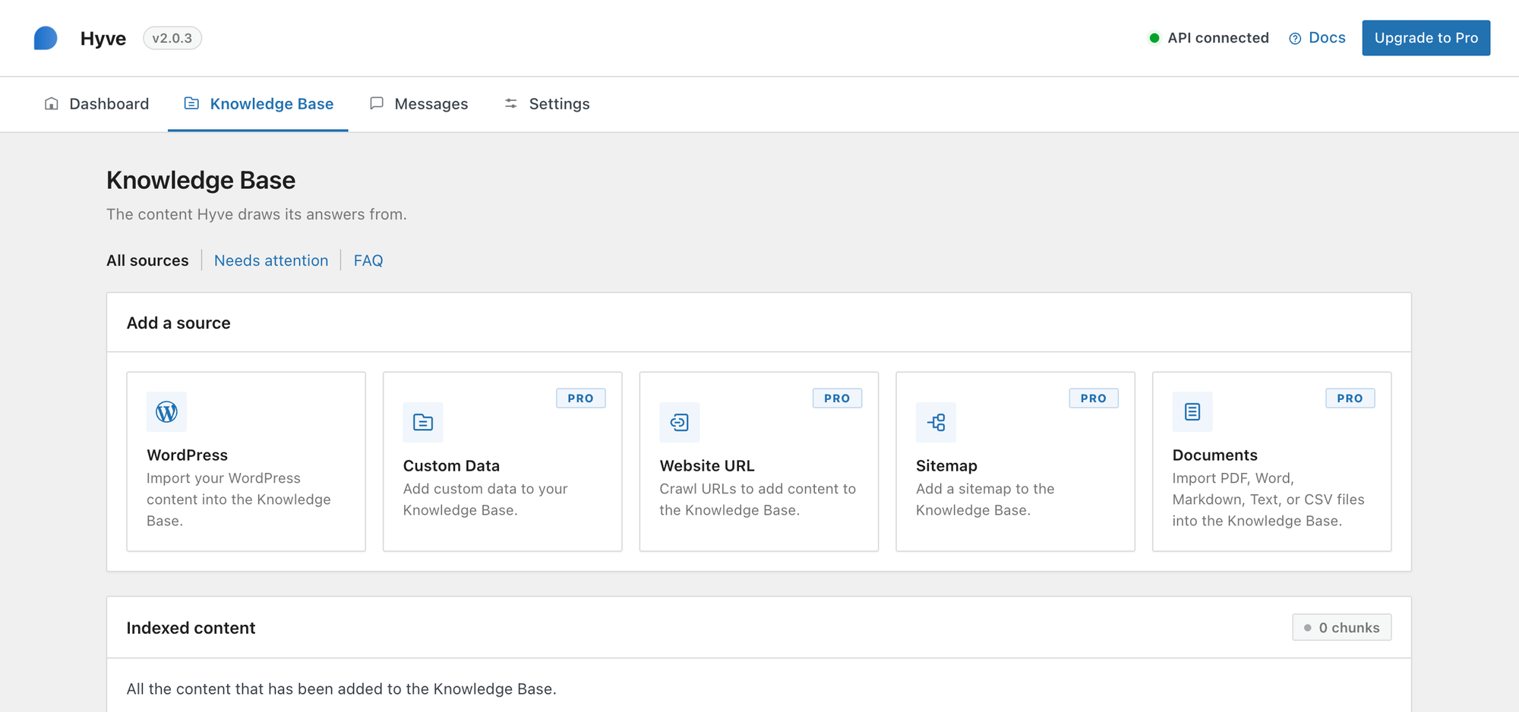The width and height of the screenshot is (1519, 712).
Task: Click the Hyve blue logo icon
Action: (x=46, y=38)
